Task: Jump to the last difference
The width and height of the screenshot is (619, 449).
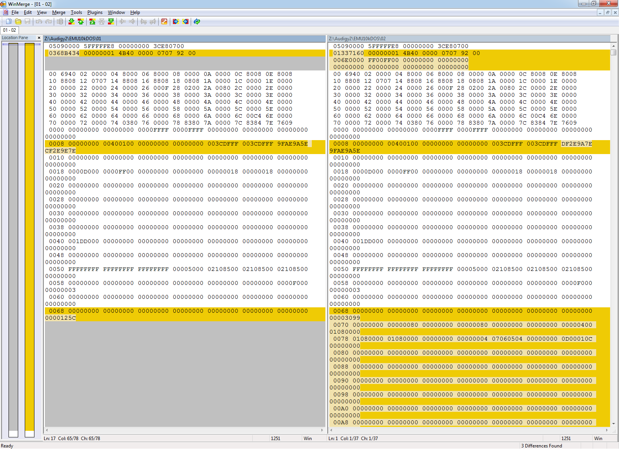Action: [x=111, y=22]
